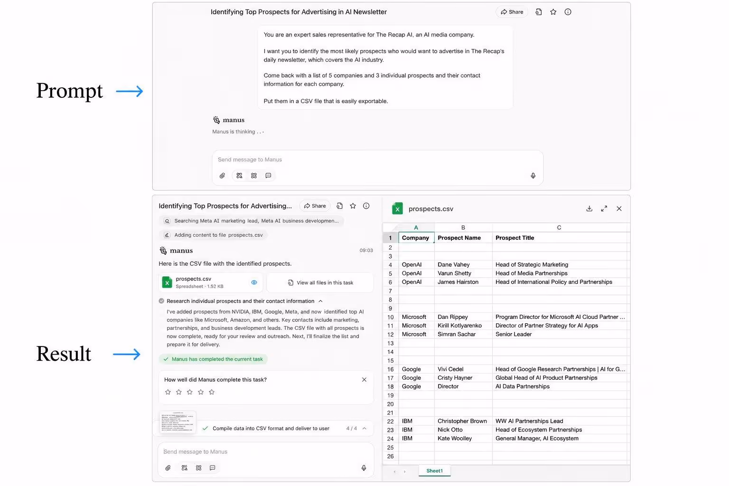Screen dimensions: 729x486
Task: Open the Searching Meta AI marketing lead step
Action: [x=252, y=221]
